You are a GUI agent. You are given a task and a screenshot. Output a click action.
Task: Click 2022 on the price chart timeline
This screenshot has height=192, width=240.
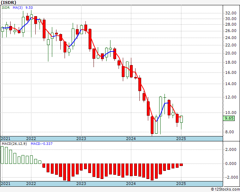click(x=31, y=139)
